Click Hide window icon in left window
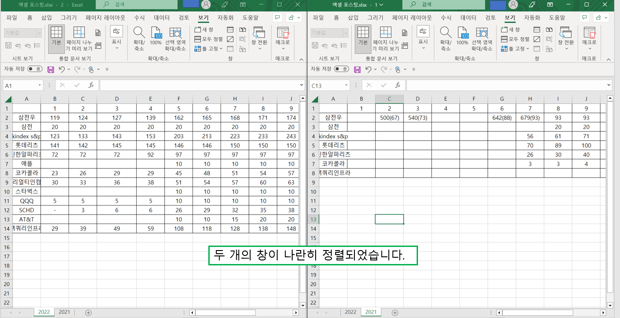The height and width of the screenshot is (318, 620). 230,39
